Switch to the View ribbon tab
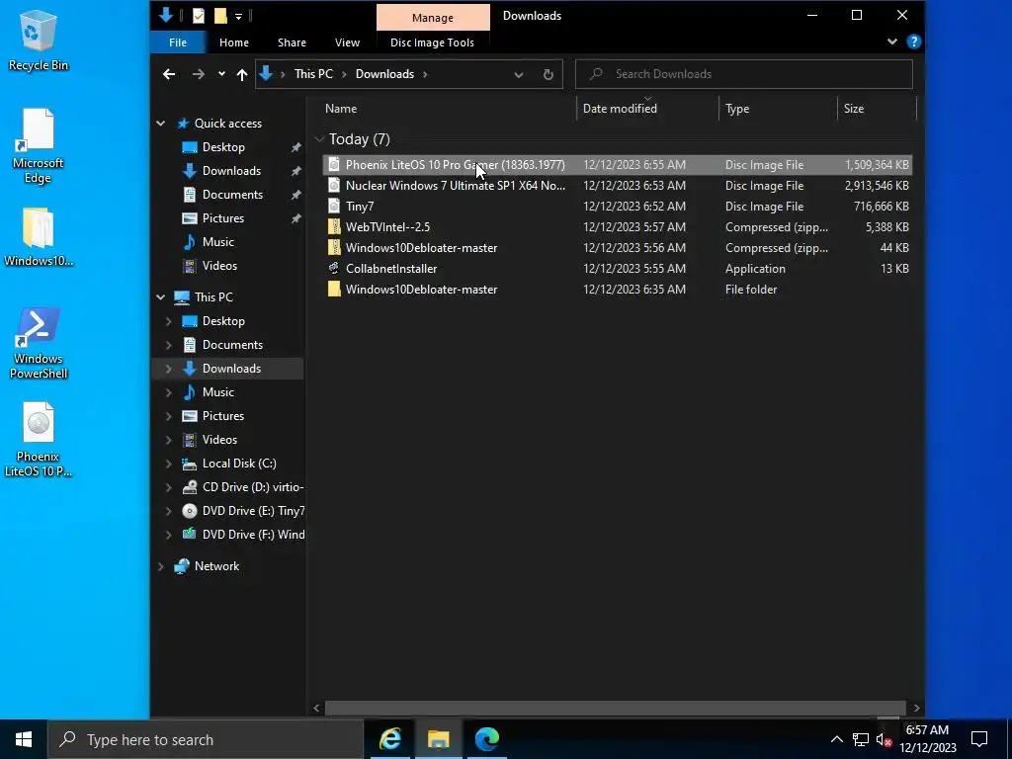This screenshot has height=759, width=1012. [347, 42]
